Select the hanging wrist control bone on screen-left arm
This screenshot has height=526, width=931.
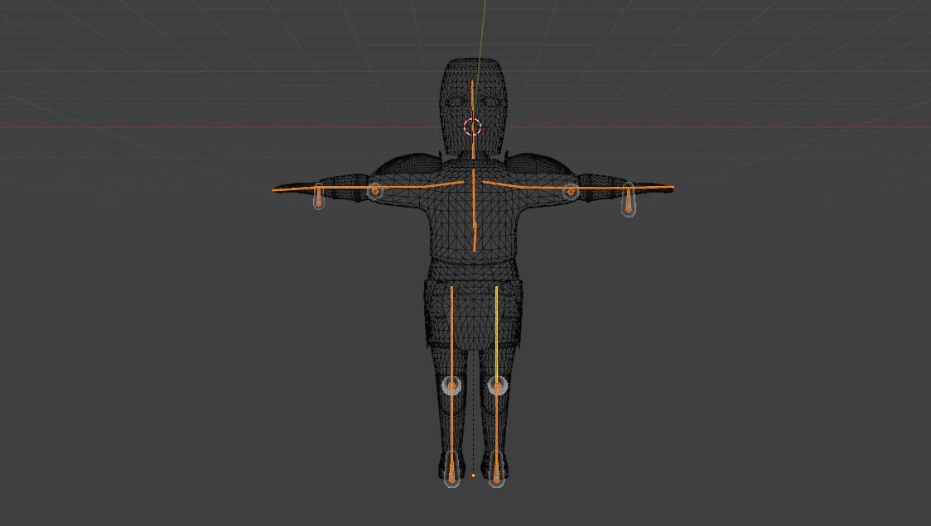click(319, 196)
